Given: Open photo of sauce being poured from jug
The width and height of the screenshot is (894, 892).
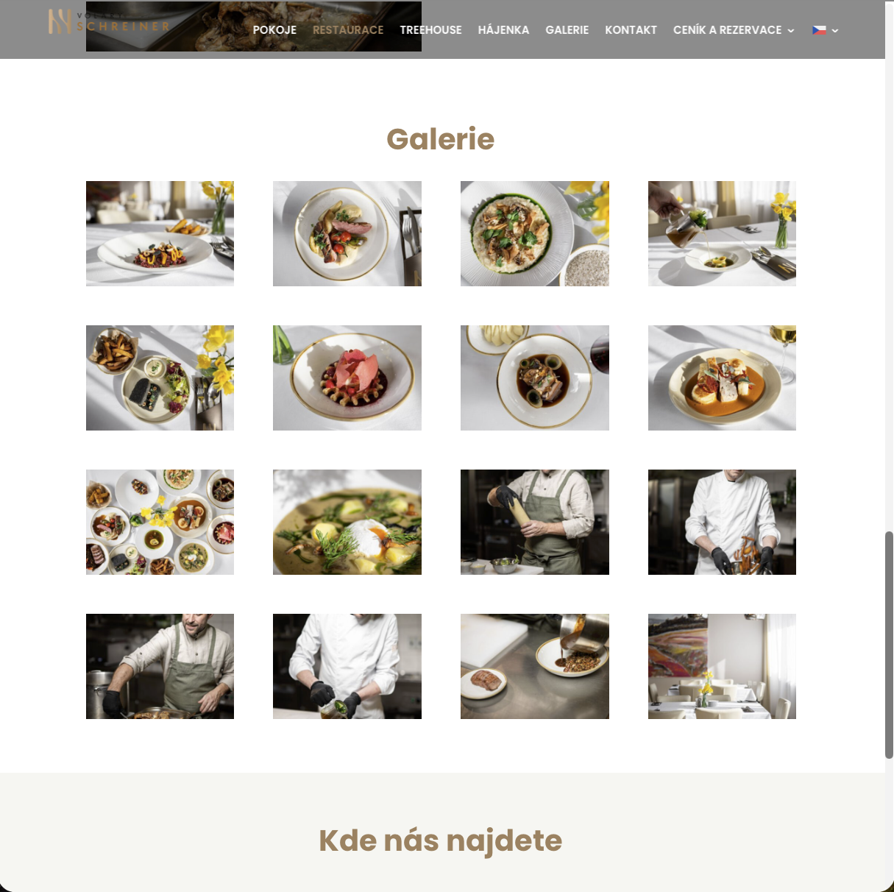Looking at the screenshot, I should [x=722, y=233].
